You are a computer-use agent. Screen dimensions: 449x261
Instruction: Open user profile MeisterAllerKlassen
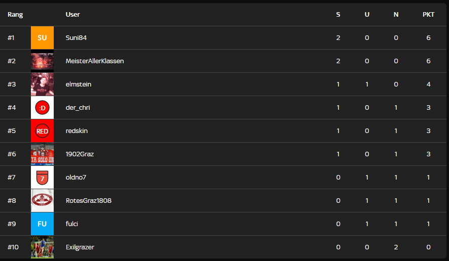tap(95, 61)
